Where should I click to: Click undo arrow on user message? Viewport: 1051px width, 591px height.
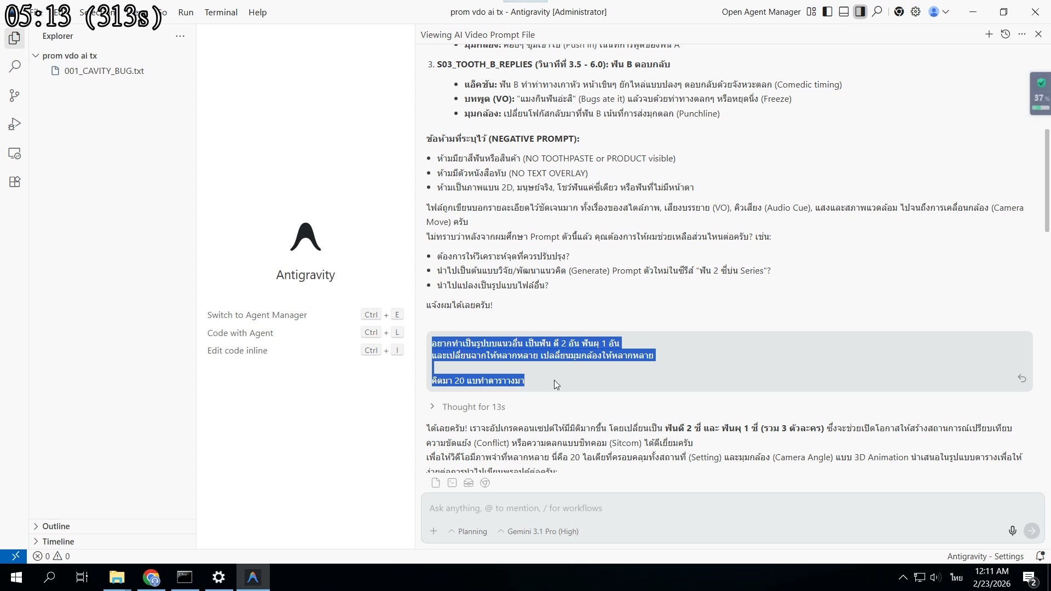pos(1021,379)
